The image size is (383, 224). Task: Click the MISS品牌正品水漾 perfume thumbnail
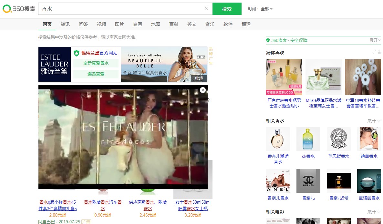pos(323,77)
